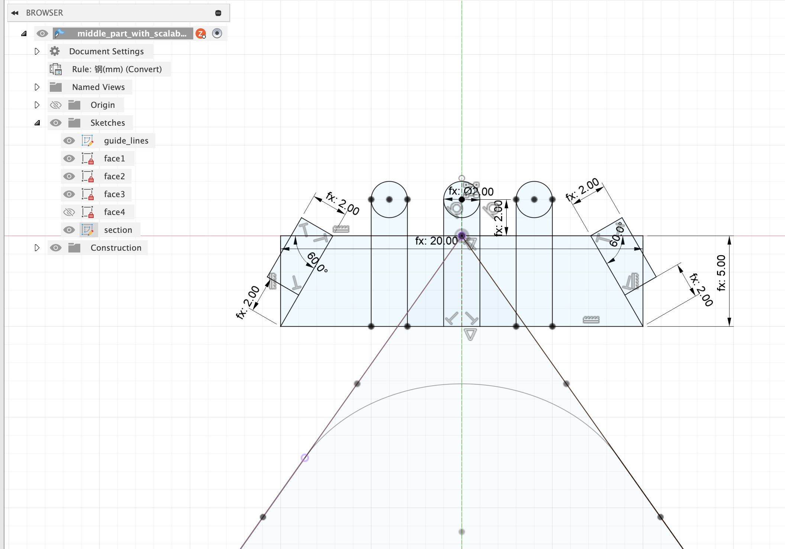Click the Document Settings gear icon
Image resolution: width=785 pixels, height=549 pixels.
pyautogui.click(x=55, y=51)
